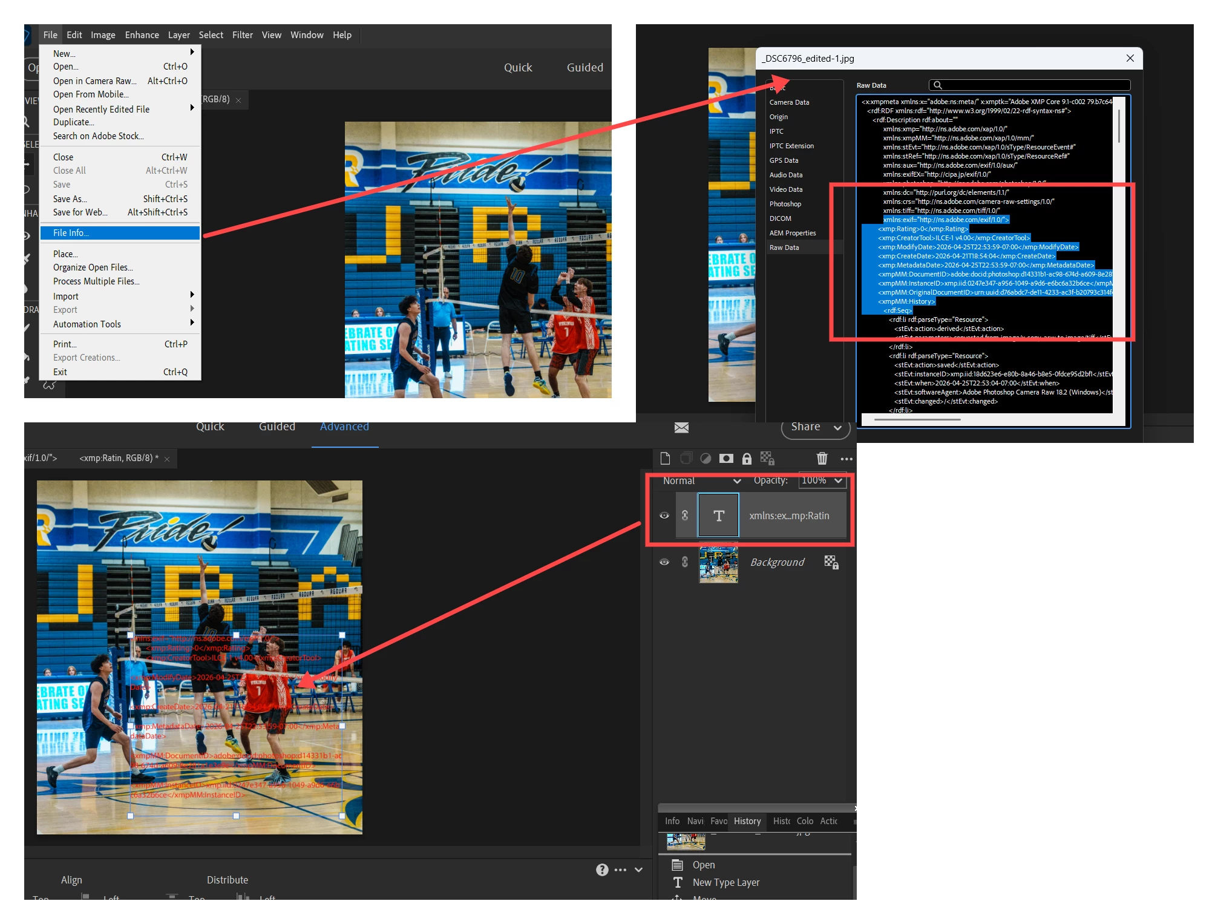Click the envelope mail icon
Viewport: 1218px width, 924px height.
coord(681,428)
